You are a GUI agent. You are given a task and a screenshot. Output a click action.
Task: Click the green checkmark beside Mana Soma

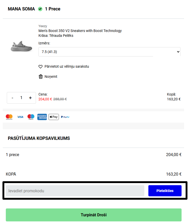[40, 9]
